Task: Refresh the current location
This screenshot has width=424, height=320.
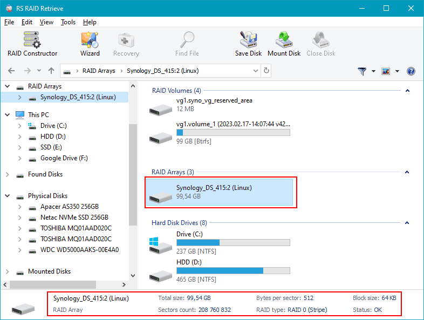Action: [266, 71]
